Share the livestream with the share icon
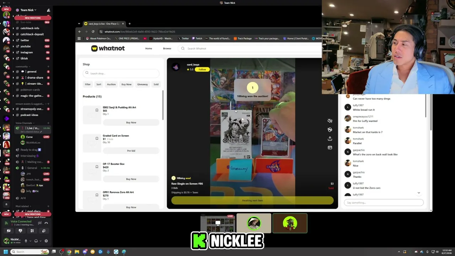This screenshot has width=455, height=256. (x=330, y=139)
